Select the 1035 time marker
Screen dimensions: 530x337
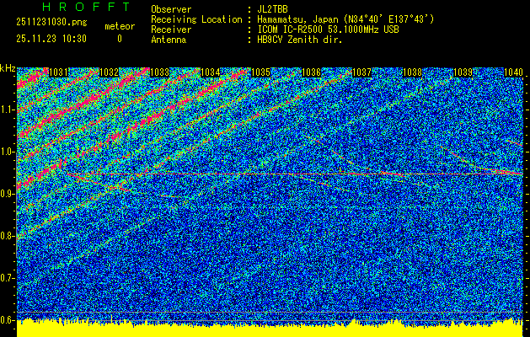[x=260, y=72]
